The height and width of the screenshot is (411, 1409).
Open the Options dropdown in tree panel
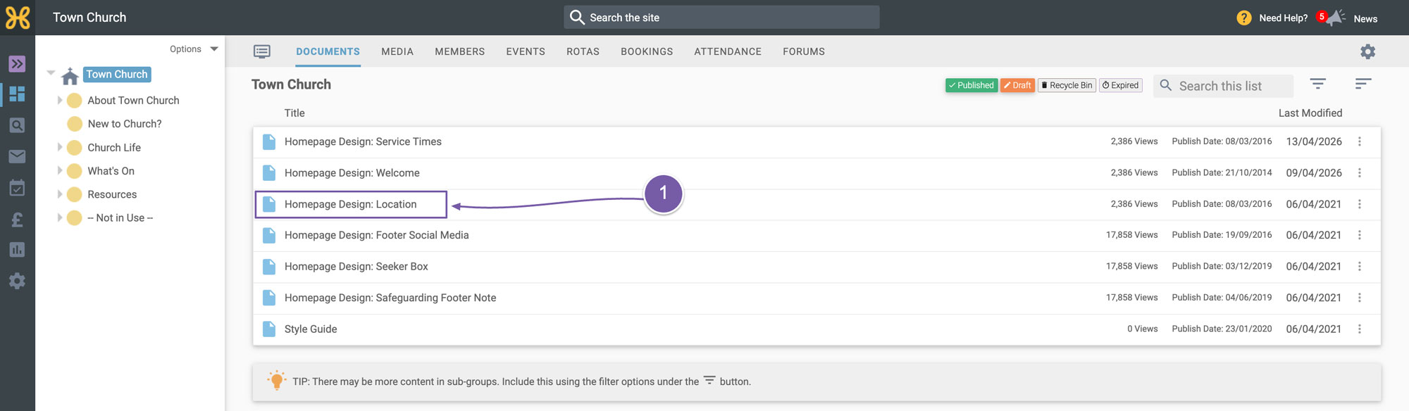(194, 49)
